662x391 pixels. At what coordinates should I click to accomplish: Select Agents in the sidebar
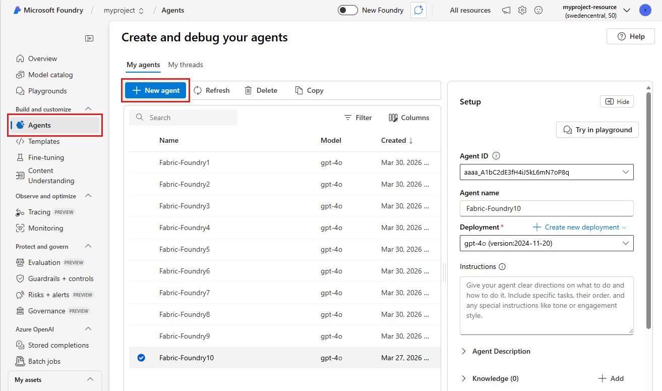(x=55, y=125)
